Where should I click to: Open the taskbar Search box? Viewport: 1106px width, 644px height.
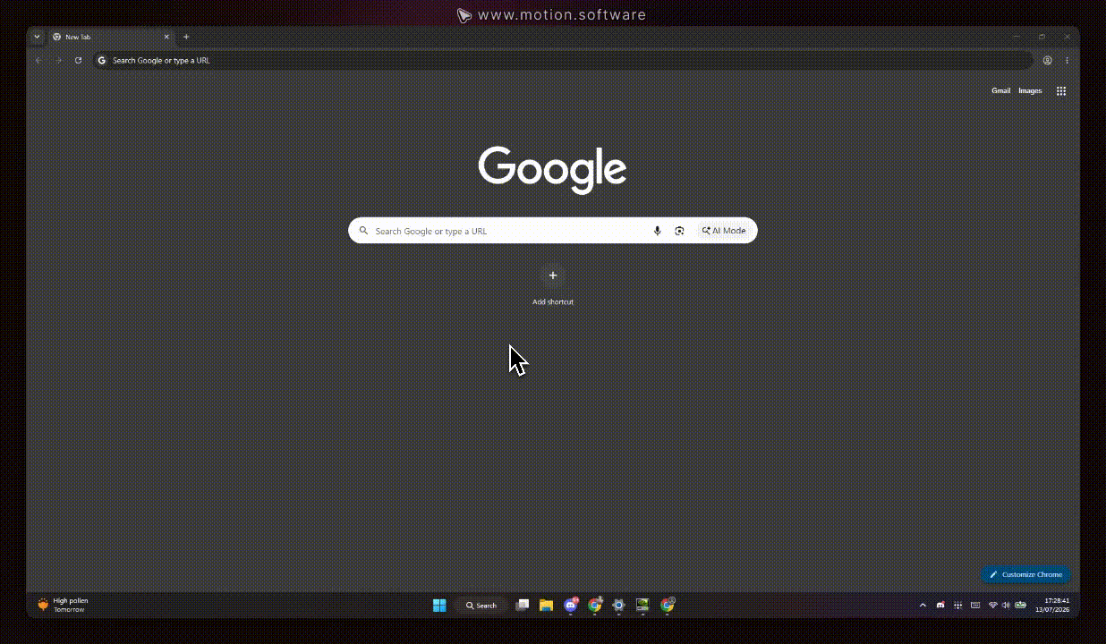[481, 606]
